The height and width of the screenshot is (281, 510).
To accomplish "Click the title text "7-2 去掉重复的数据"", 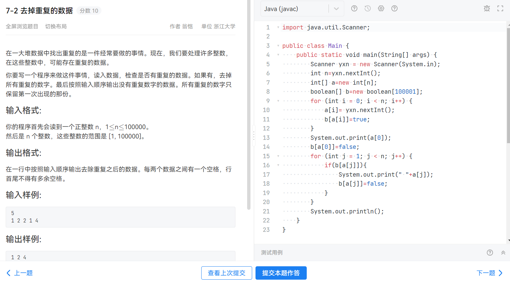I will pyautogui.click(x=39, y=11).
